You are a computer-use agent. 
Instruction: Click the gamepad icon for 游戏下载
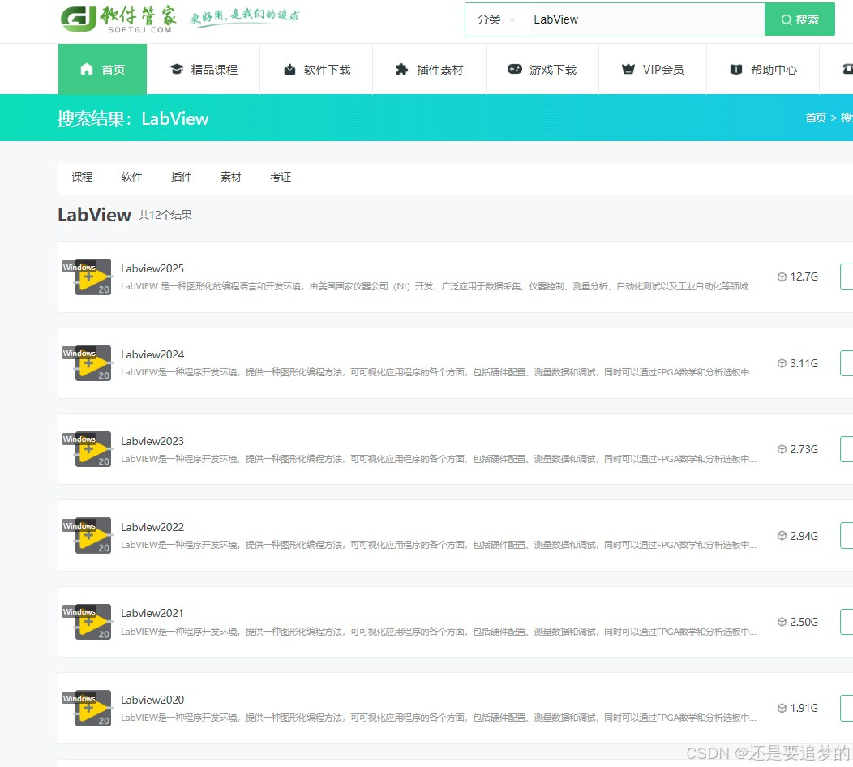[515, 69]
